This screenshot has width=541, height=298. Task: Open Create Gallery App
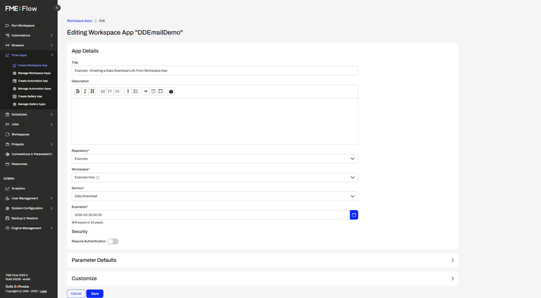[30, 96]
